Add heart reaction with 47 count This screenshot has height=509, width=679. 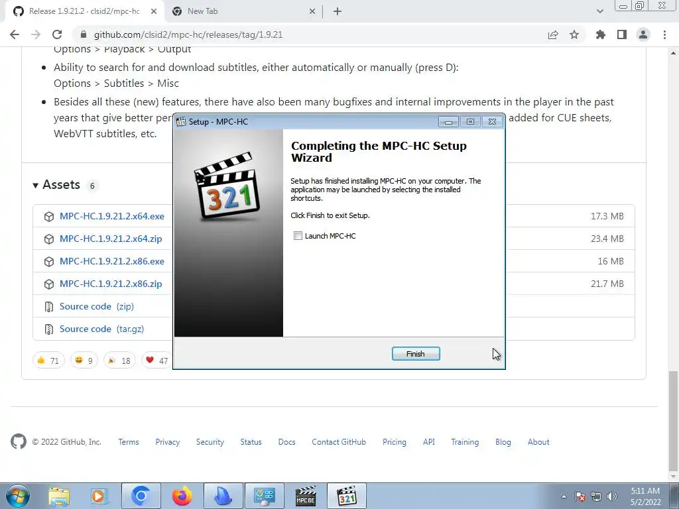pos(156,360)
